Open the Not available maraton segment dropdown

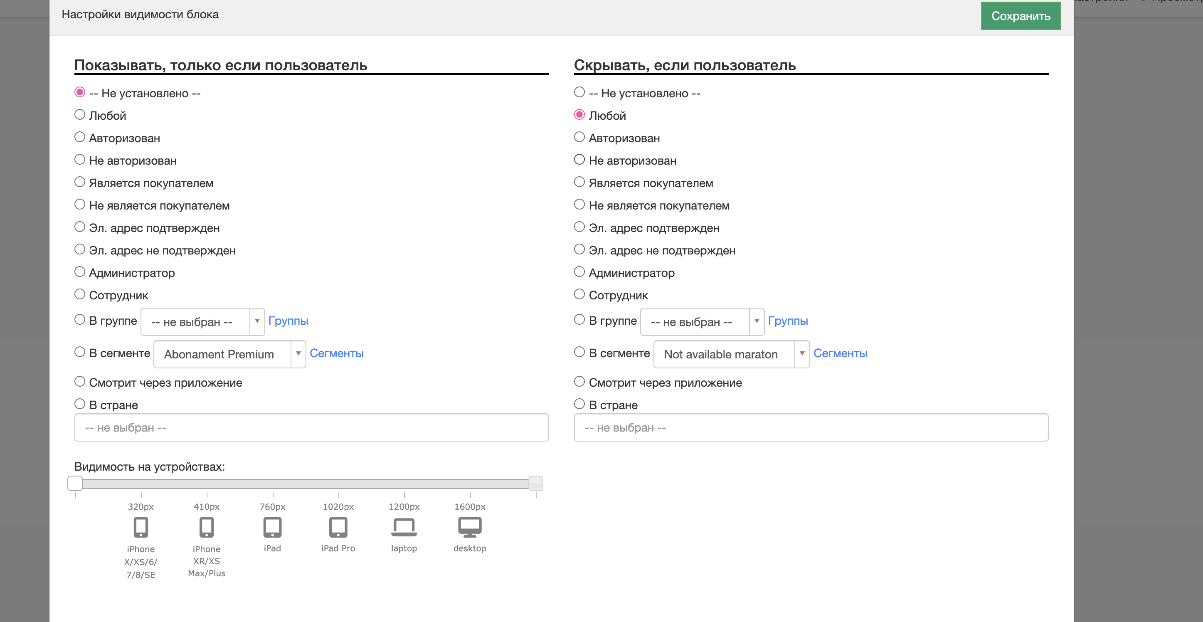point(731,354)
